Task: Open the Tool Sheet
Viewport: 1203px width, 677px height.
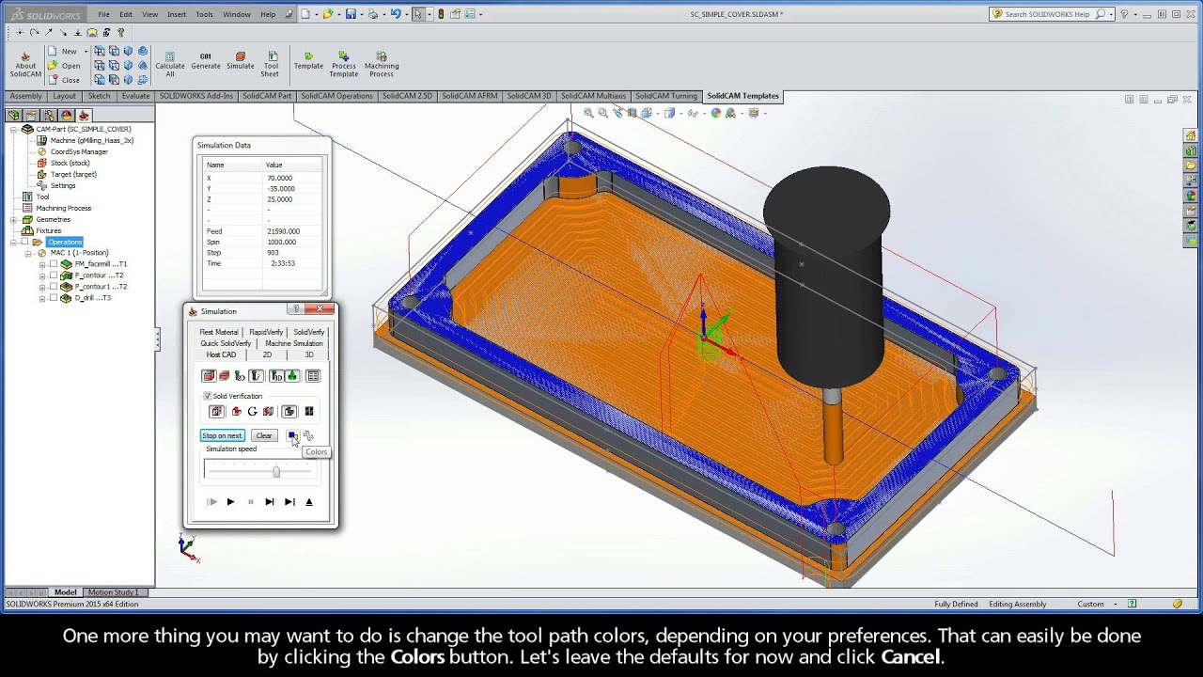Action: pos(271,64)
